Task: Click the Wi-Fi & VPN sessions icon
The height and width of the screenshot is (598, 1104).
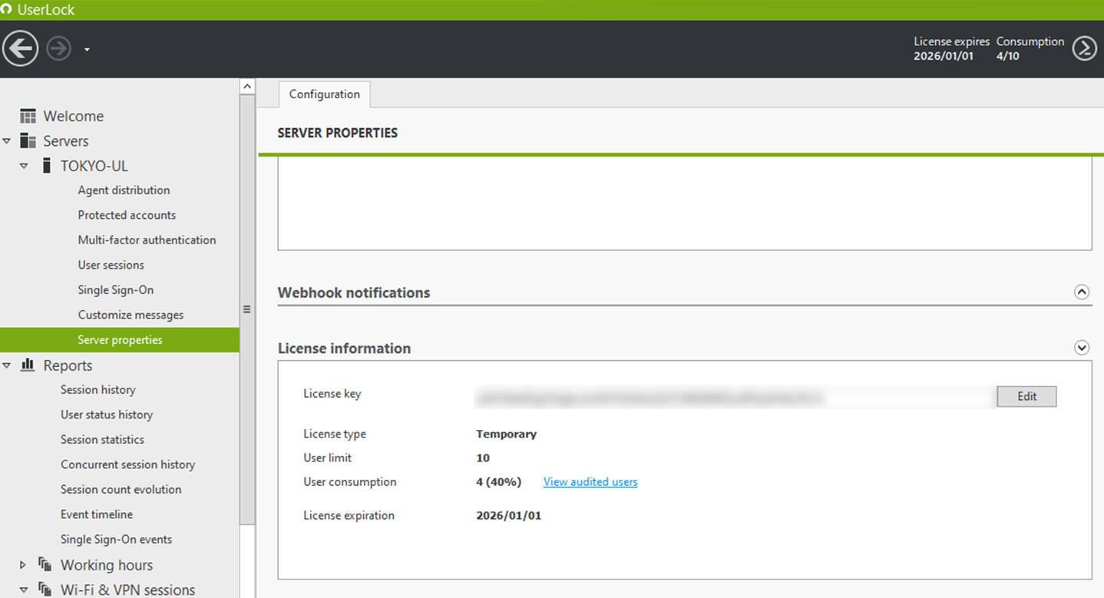Action: click(x=45, y=589)
